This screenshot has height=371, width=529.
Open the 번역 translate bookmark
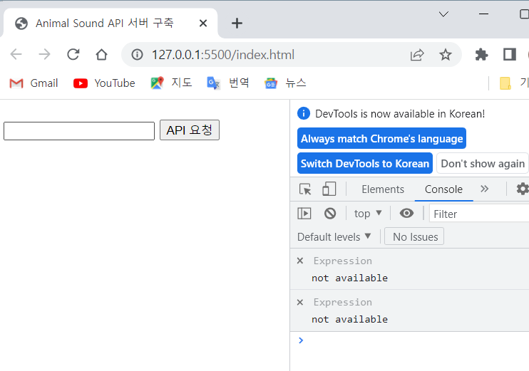click(228, 83)
